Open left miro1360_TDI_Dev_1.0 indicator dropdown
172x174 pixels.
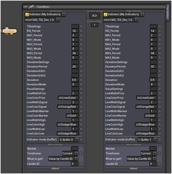(58, 20)
